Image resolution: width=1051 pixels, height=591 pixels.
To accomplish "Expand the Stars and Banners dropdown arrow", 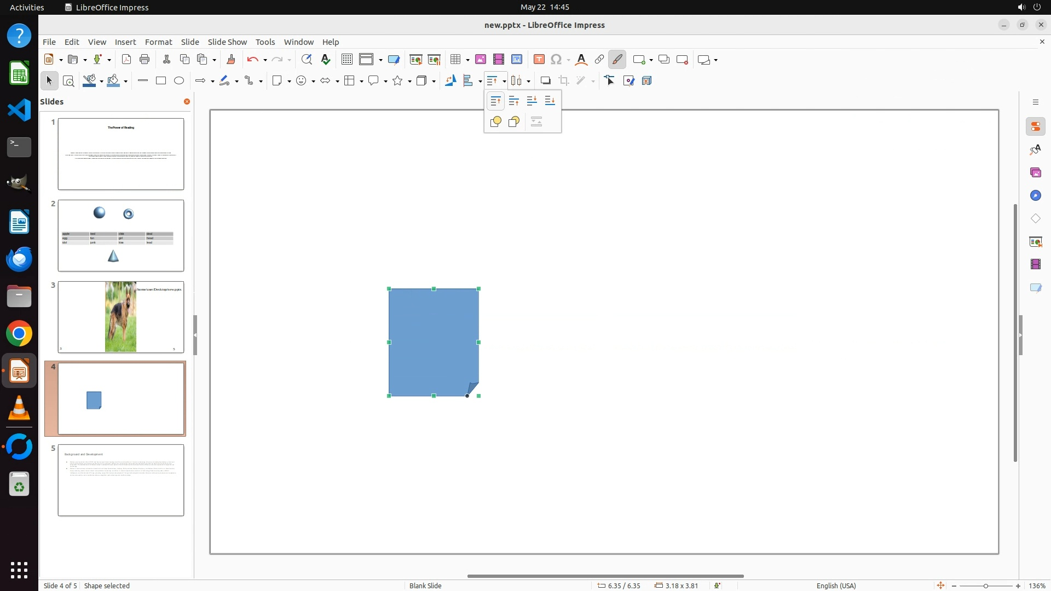I will (409, 82).
